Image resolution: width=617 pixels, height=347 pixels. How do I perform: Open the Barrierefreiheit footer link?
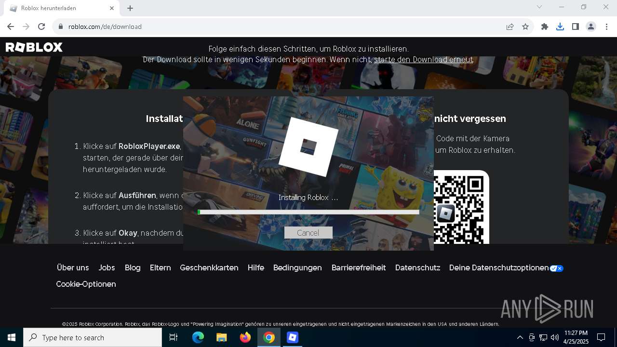point(359,267)
